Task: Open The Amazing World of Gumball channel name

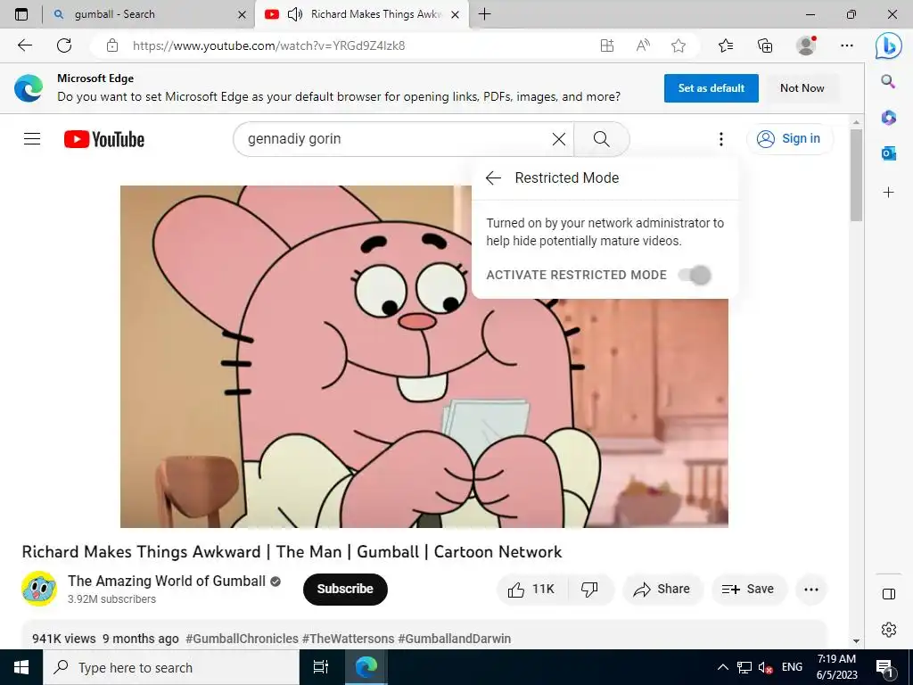Action: click(x=167, y=581)
